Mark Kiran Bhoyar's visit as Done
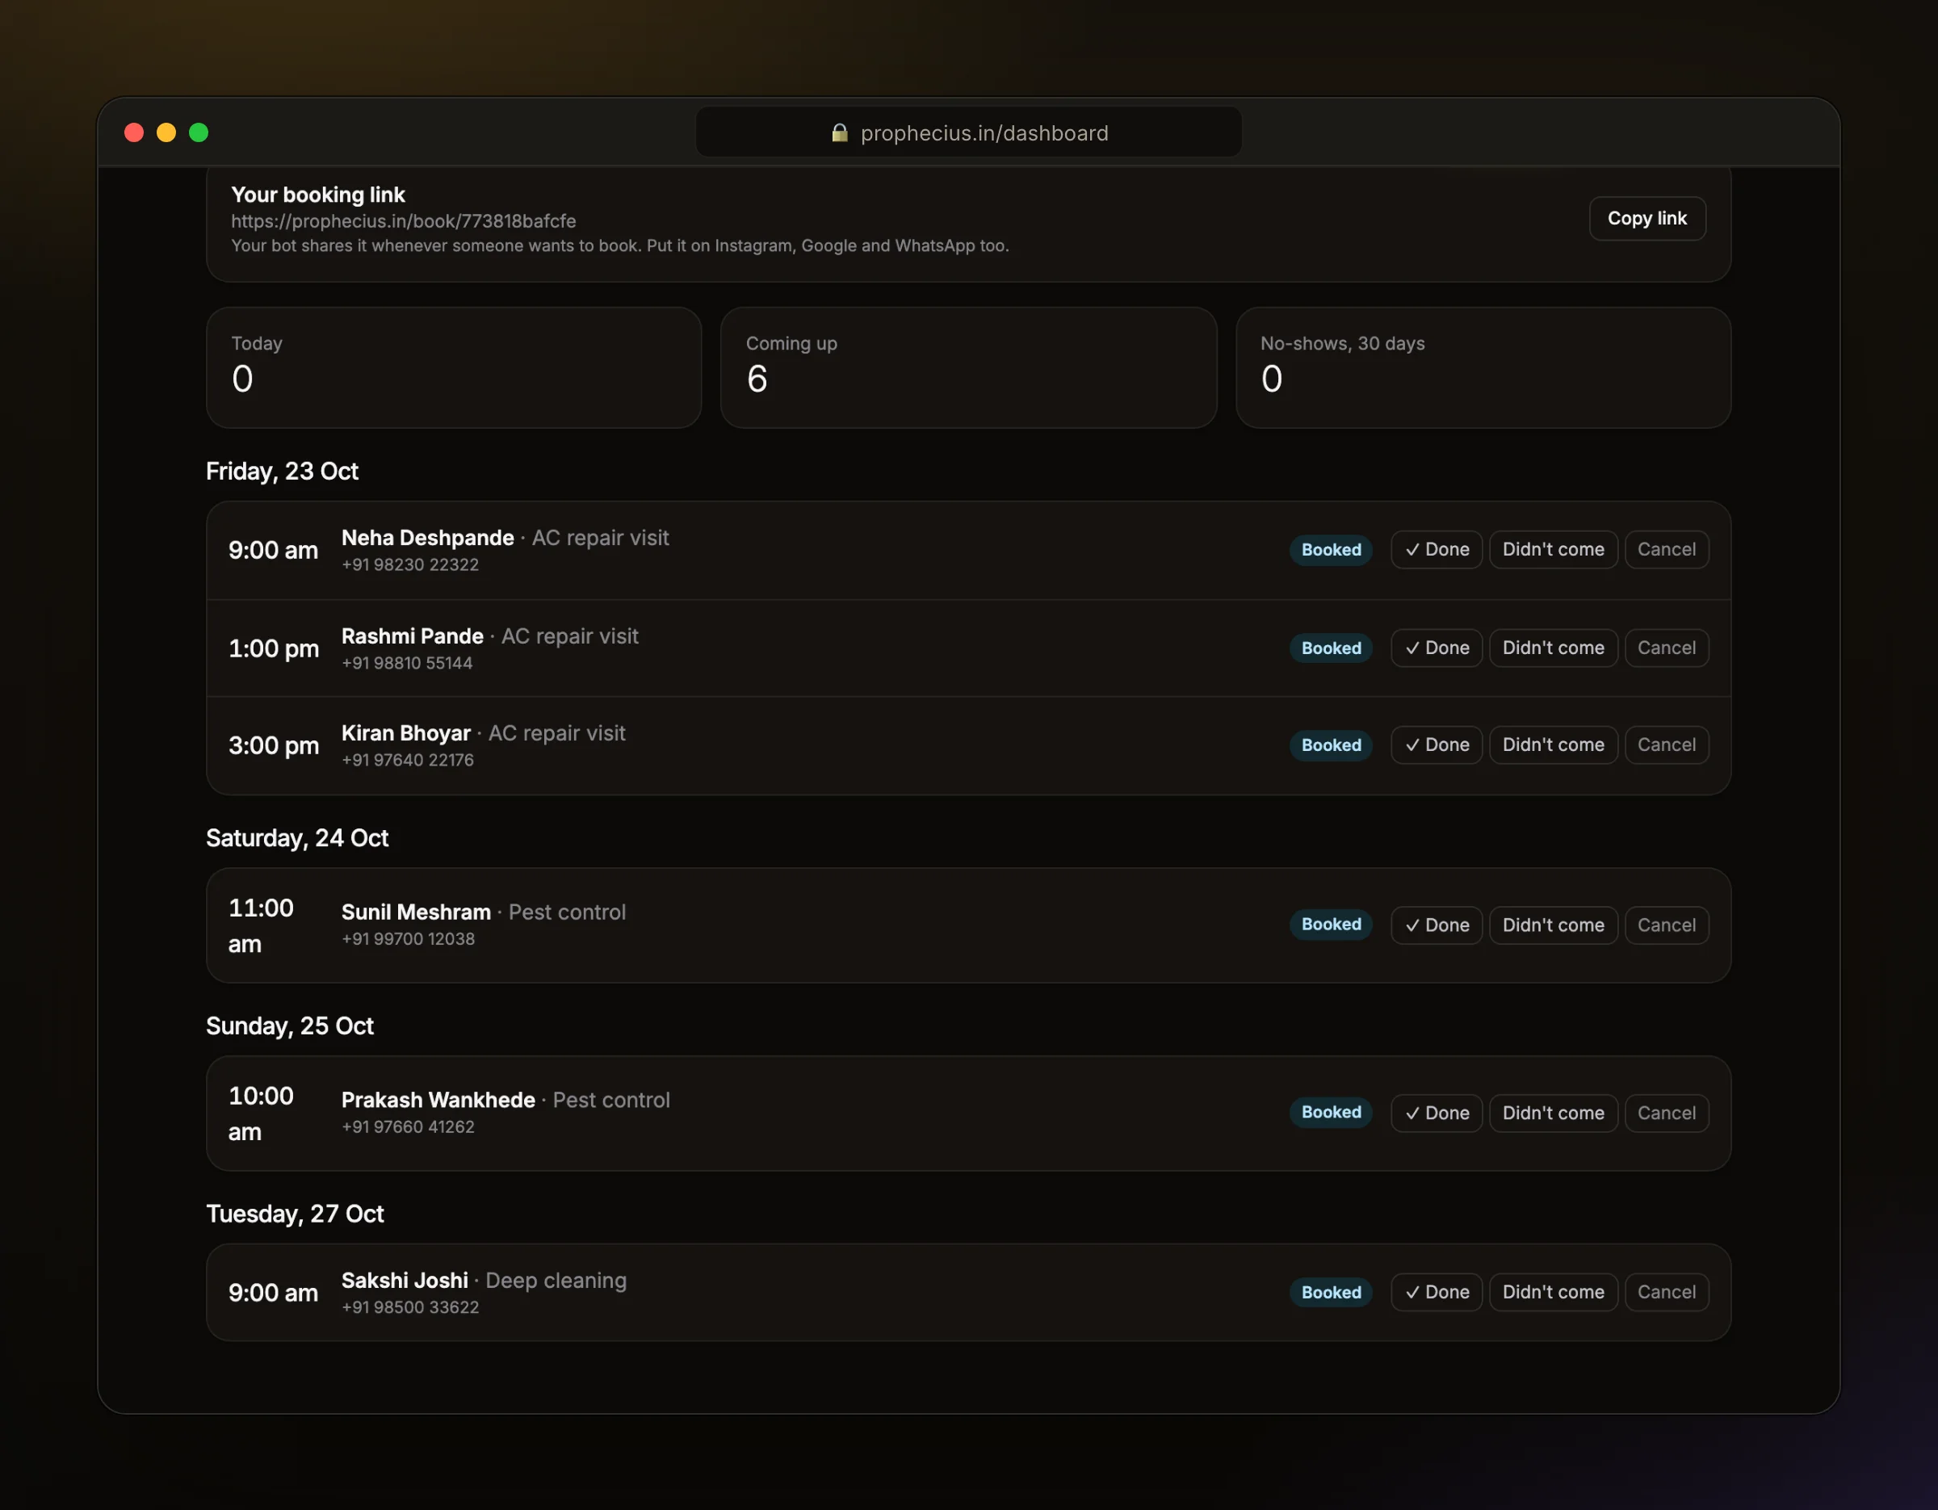Screen dimensions: 1938x1510 [1436, 745]
